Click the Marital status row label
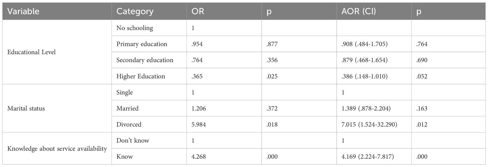 point(26,108)
